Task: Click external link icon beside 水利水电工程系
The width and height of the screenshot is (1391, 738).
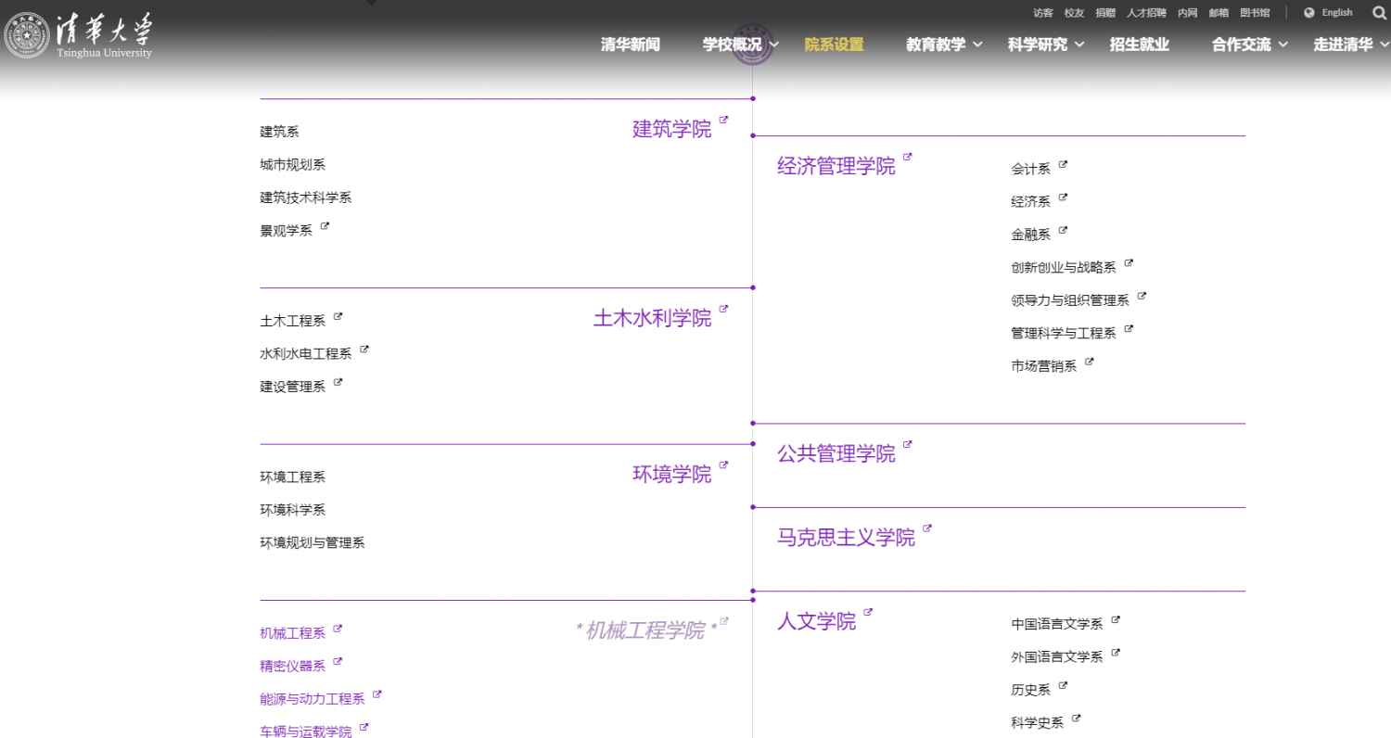Action: pos(364,350)
